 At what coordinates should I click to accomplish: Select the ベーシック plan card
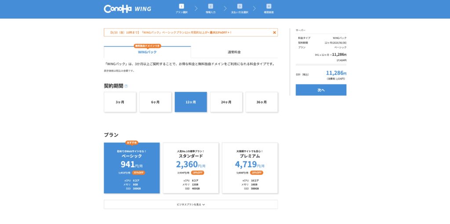pyautogui.click(x=132, y=168)
